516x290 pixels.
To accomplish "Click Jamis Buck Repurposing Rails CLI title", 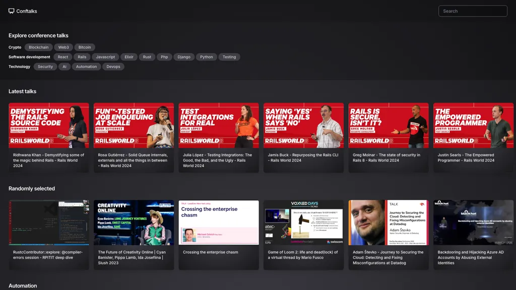I will click(303, 158).
